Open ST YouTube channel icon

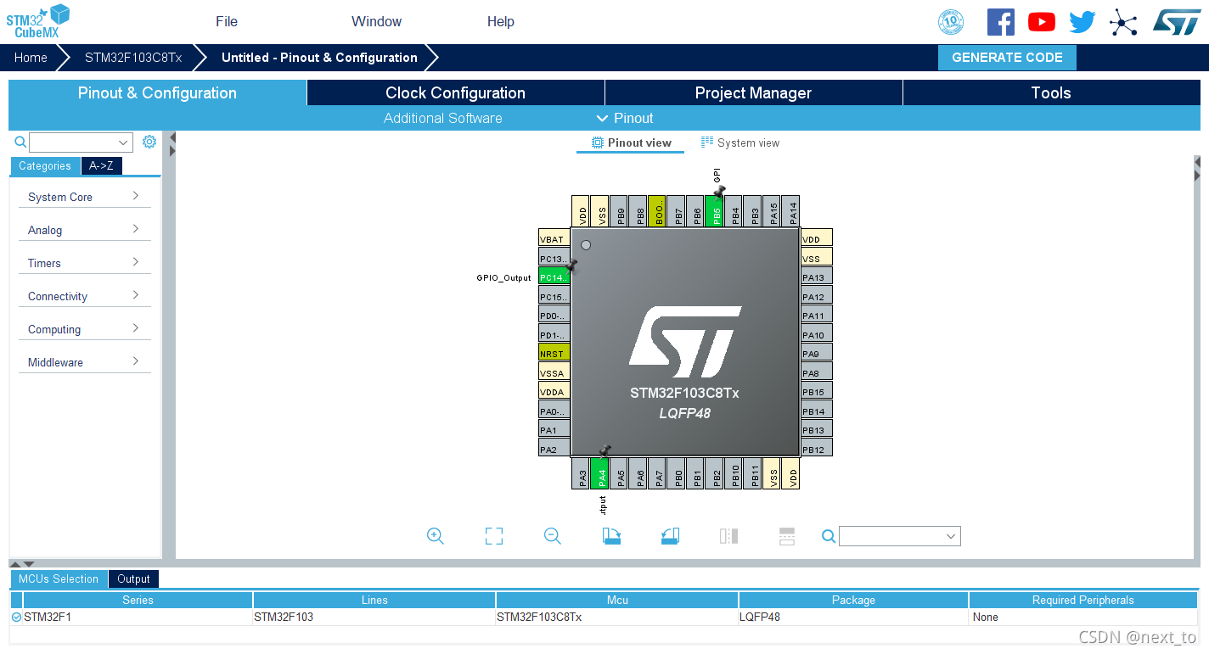pos(1042,22)
